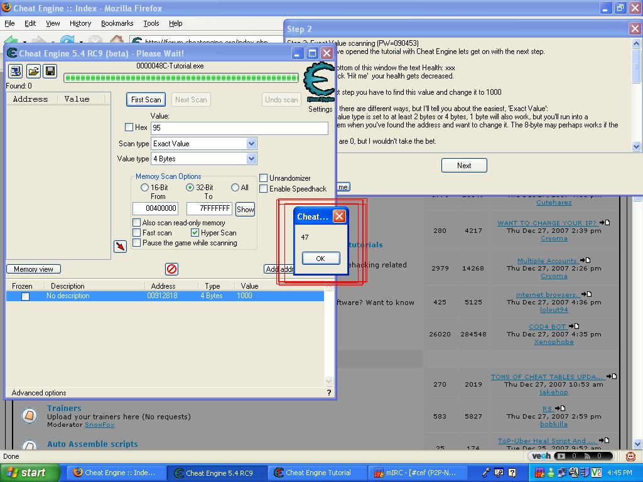Open Cheat Engine Settings logo
The height and width of the screenshot is (482, 643).
coord(320,82)
